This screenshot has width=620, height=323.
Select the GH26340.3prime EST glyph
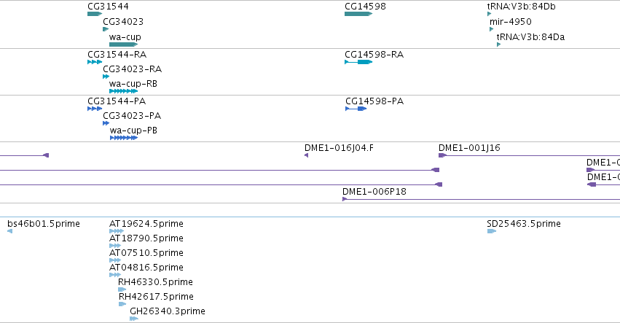click(134, 319)
